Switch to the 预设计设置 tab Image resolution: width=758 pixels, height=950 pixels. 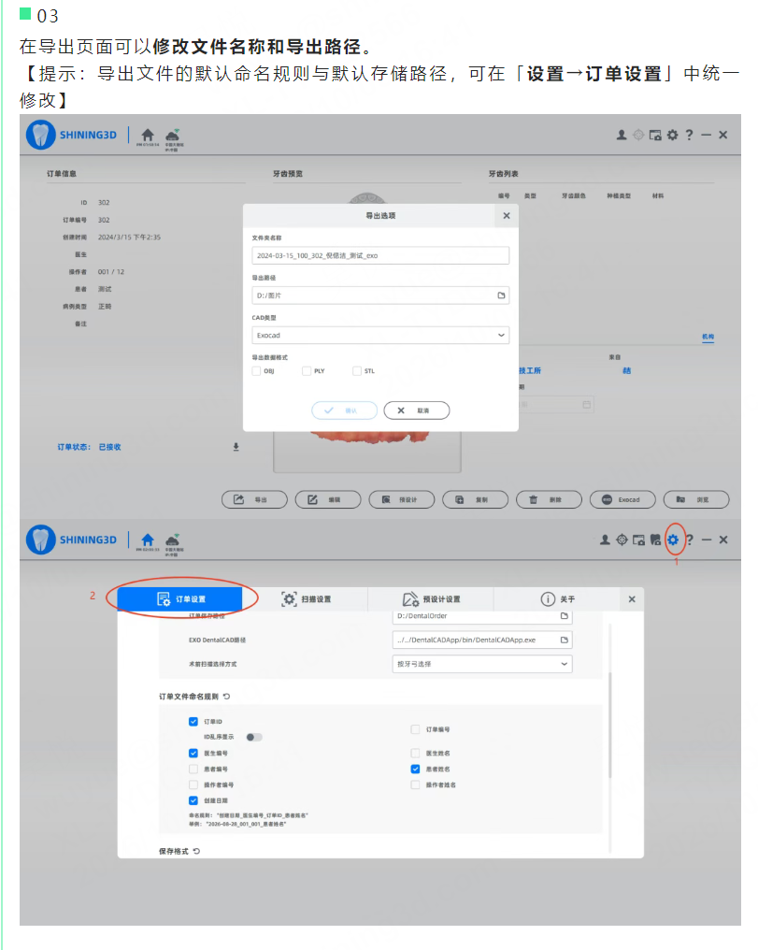click(x=431, y=598)
